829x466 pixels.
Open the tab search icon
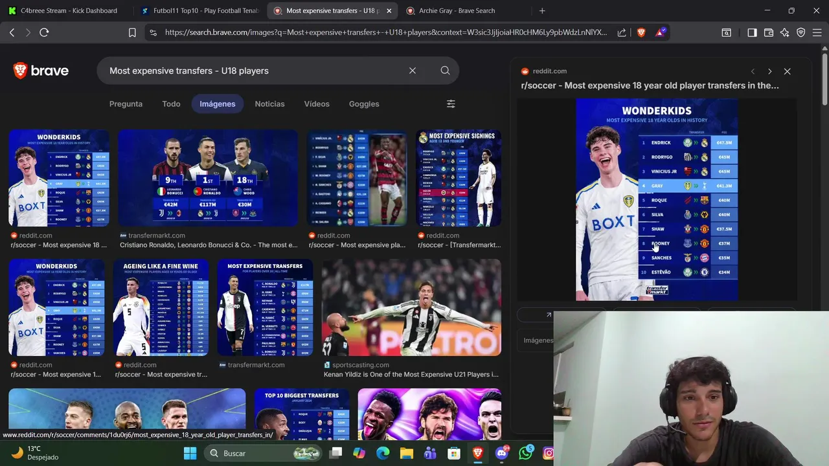pos(727,32)
